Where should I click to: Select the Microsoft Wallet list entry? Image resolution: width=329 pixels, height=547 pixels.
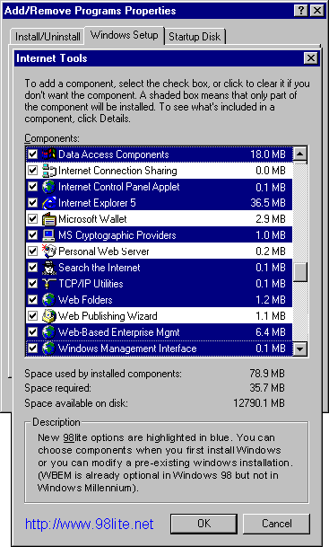click(159, 219)
